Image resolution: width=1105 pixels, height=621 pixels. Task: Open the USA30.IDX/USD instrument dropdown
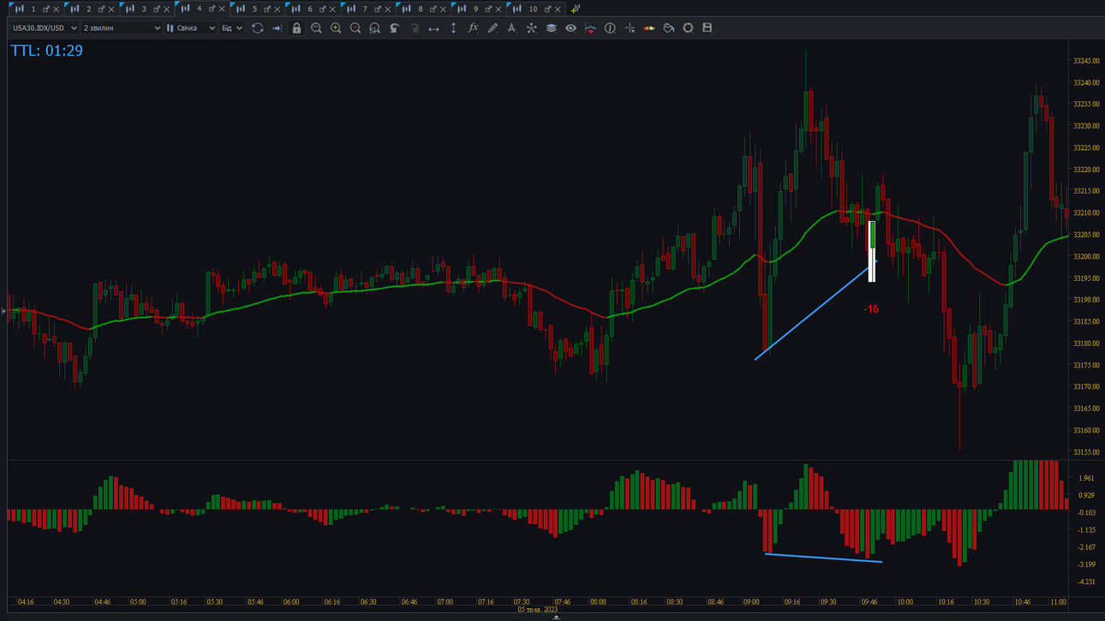(x=45, y=28)
